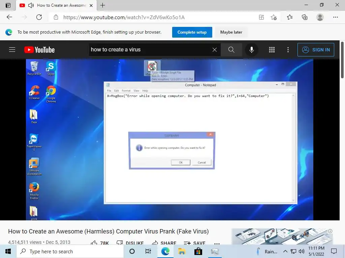Open a new browser tab
The image size is (345, 258).
coord(102,5)
